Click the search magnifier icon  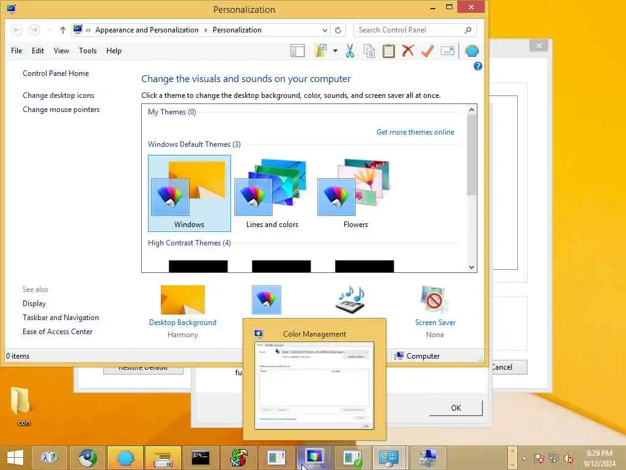468,30
